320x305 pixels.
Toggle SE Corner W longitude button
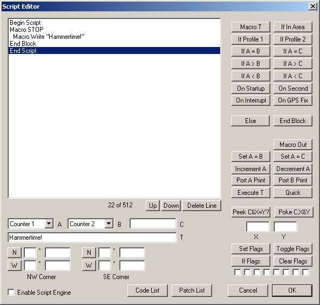[89, 266]
